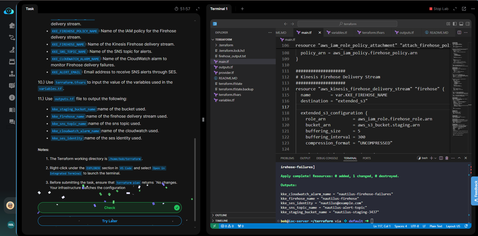Click the home icon in left sidebar

12,26
